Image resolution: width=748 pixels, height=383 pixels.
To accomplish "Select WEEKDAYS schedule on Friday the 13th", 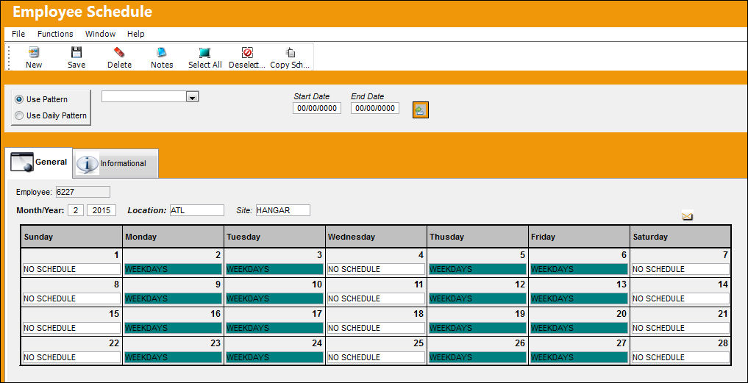I will (579, 298).
